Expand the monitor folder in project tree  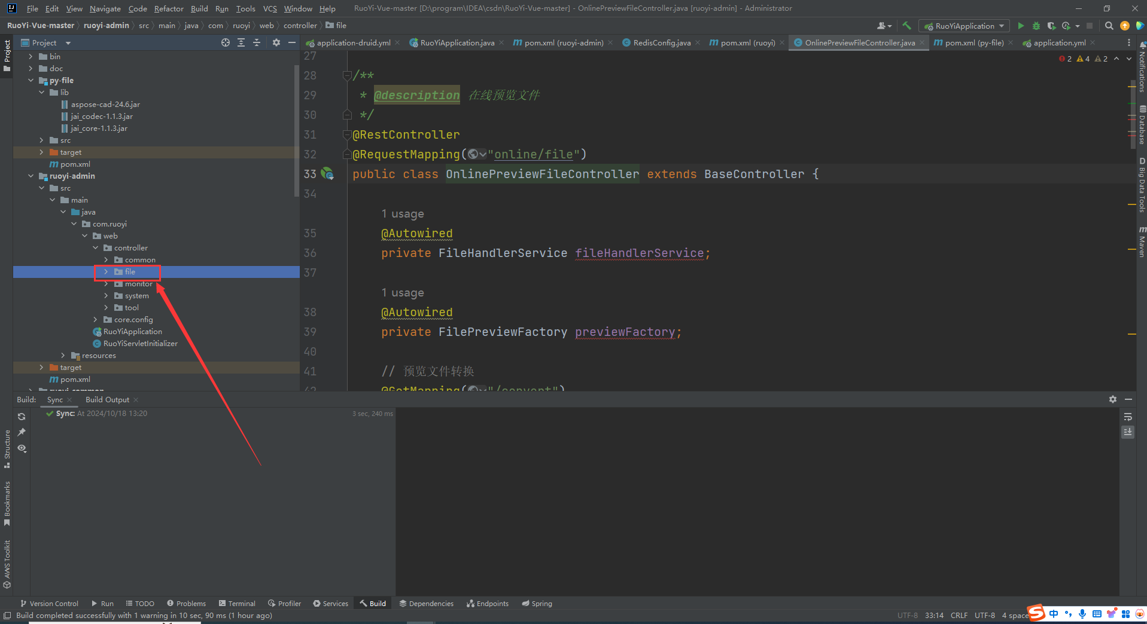pos(107,284)
